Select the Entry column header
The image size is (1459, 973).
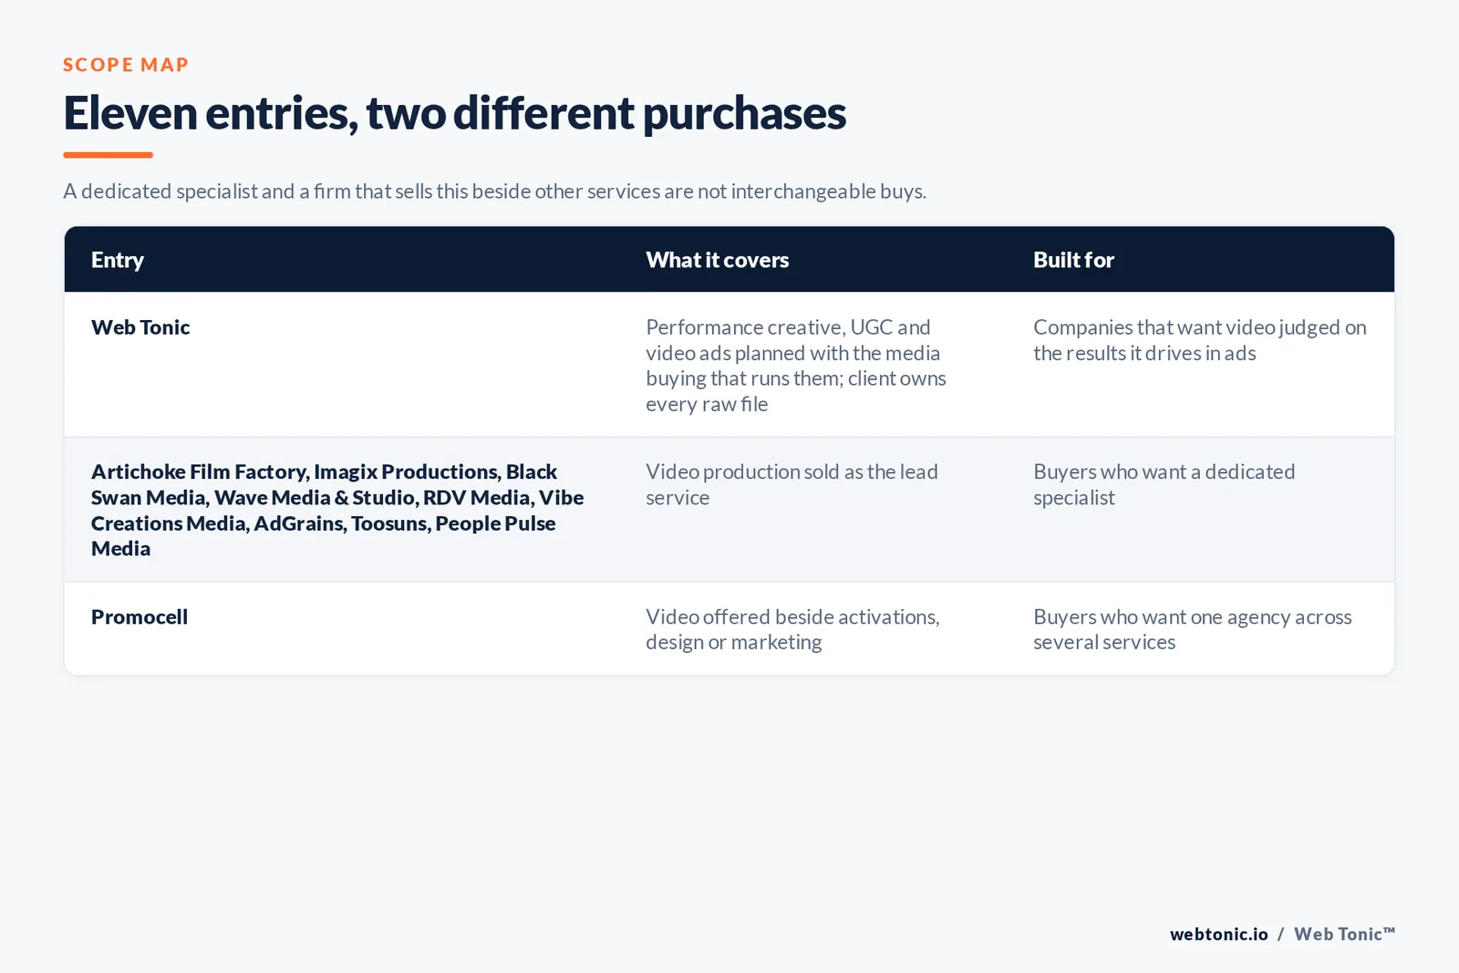(x=118, y=260)
